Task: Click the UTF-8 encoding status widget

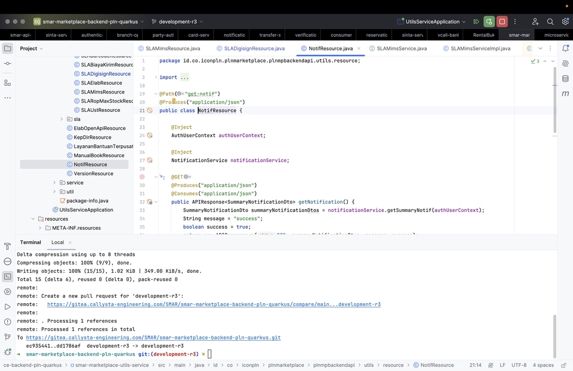Action: tap(519, 365)
